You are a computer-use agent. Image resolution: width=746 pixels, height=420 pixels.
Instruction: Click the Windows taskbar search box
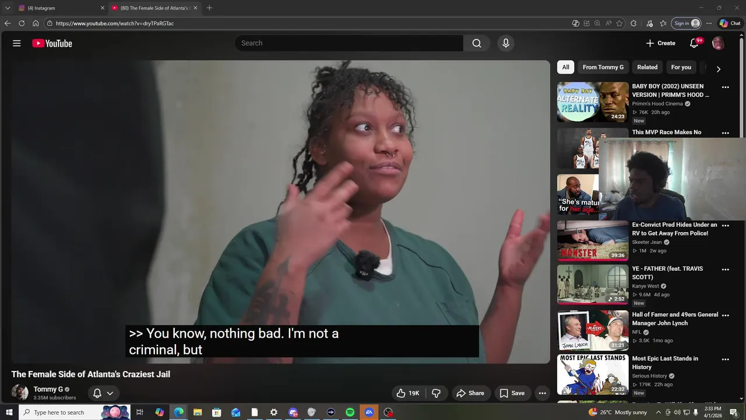pyautogui.click(x=75, y=412)
